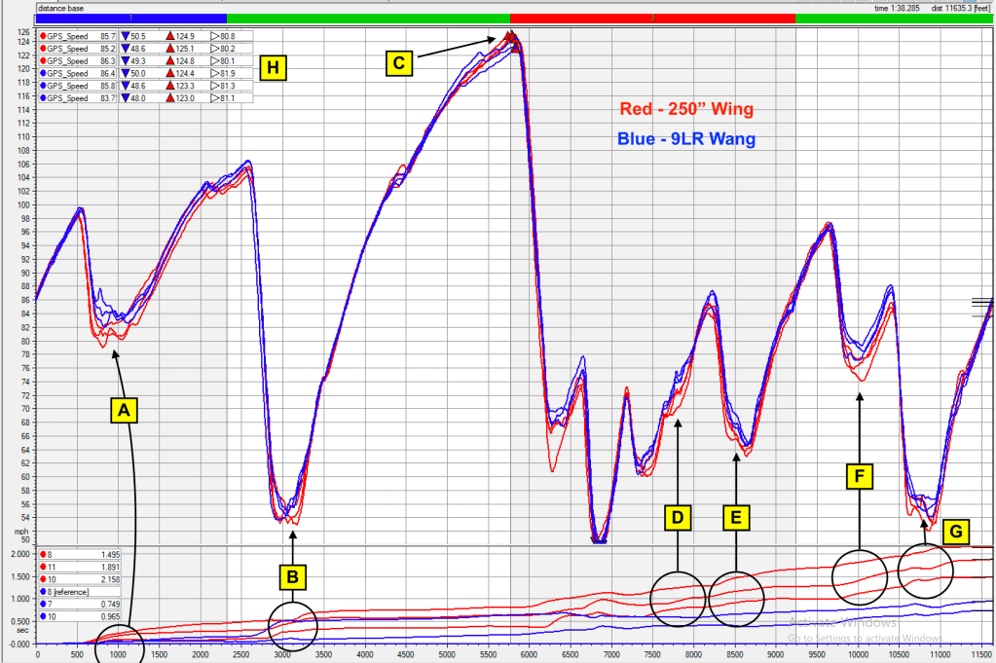Click the yellow A annotation label

point(123,411)
